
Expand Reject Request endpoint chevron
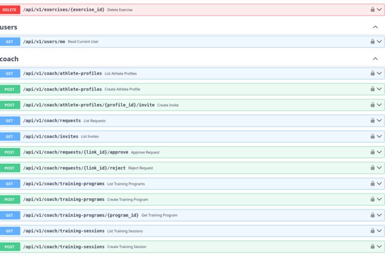(379, 168)
